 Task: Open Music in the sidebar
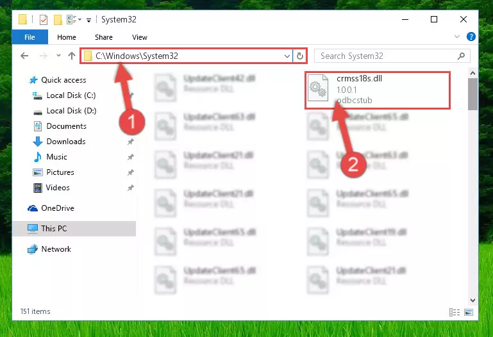pos(56,157)
